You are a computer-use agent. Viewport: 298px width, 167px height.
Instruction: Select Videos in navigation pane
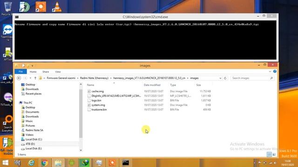point(29,135)
